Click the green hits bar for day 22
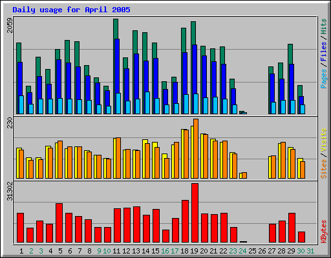This screenshot has height=258, width=331. (222, 55)
